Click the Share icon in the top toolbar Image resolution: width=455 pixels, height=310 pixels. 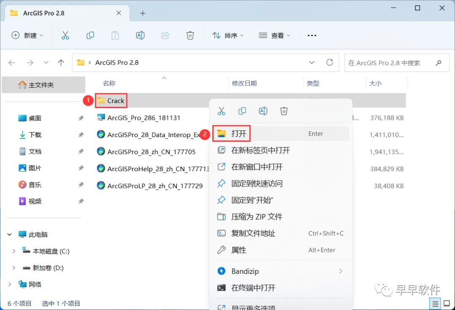click(165, 35)
